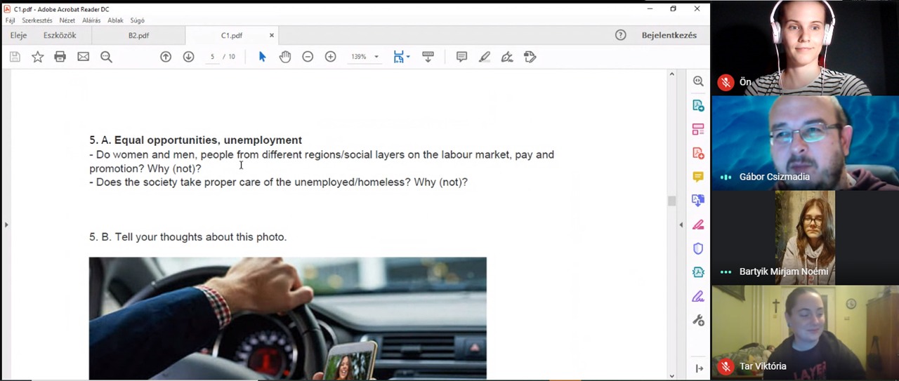Screen dimensions: 899x381
Task: Send file by email envelope icon
Action: (x=84, y=57)
